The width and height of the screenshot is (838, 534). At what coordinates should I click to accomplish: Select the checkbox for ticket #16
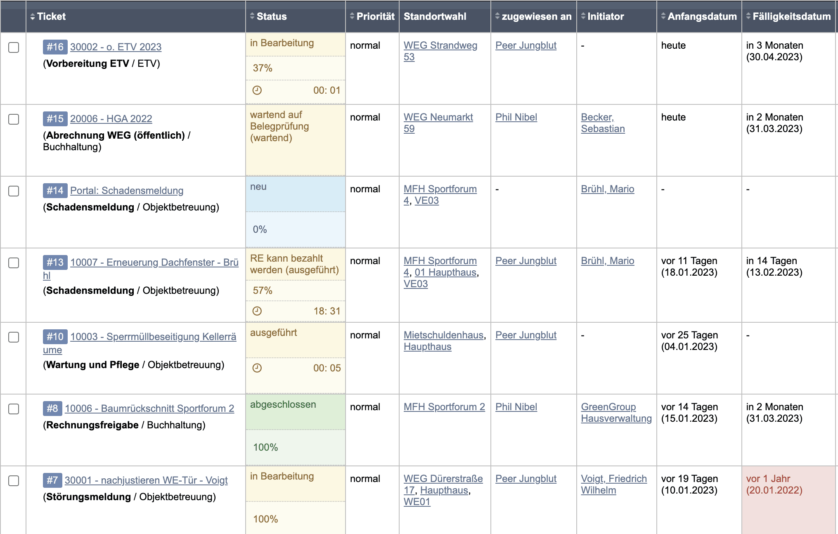14,47
